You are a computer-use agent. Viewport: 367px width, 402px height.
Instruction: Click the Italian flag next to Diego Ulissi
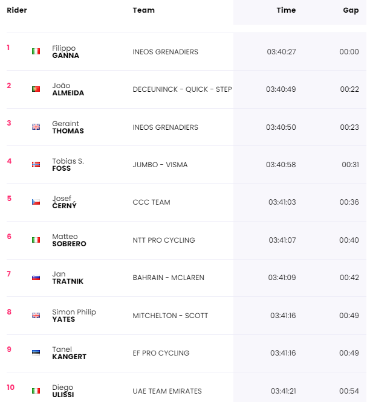[x=36, y=391]
